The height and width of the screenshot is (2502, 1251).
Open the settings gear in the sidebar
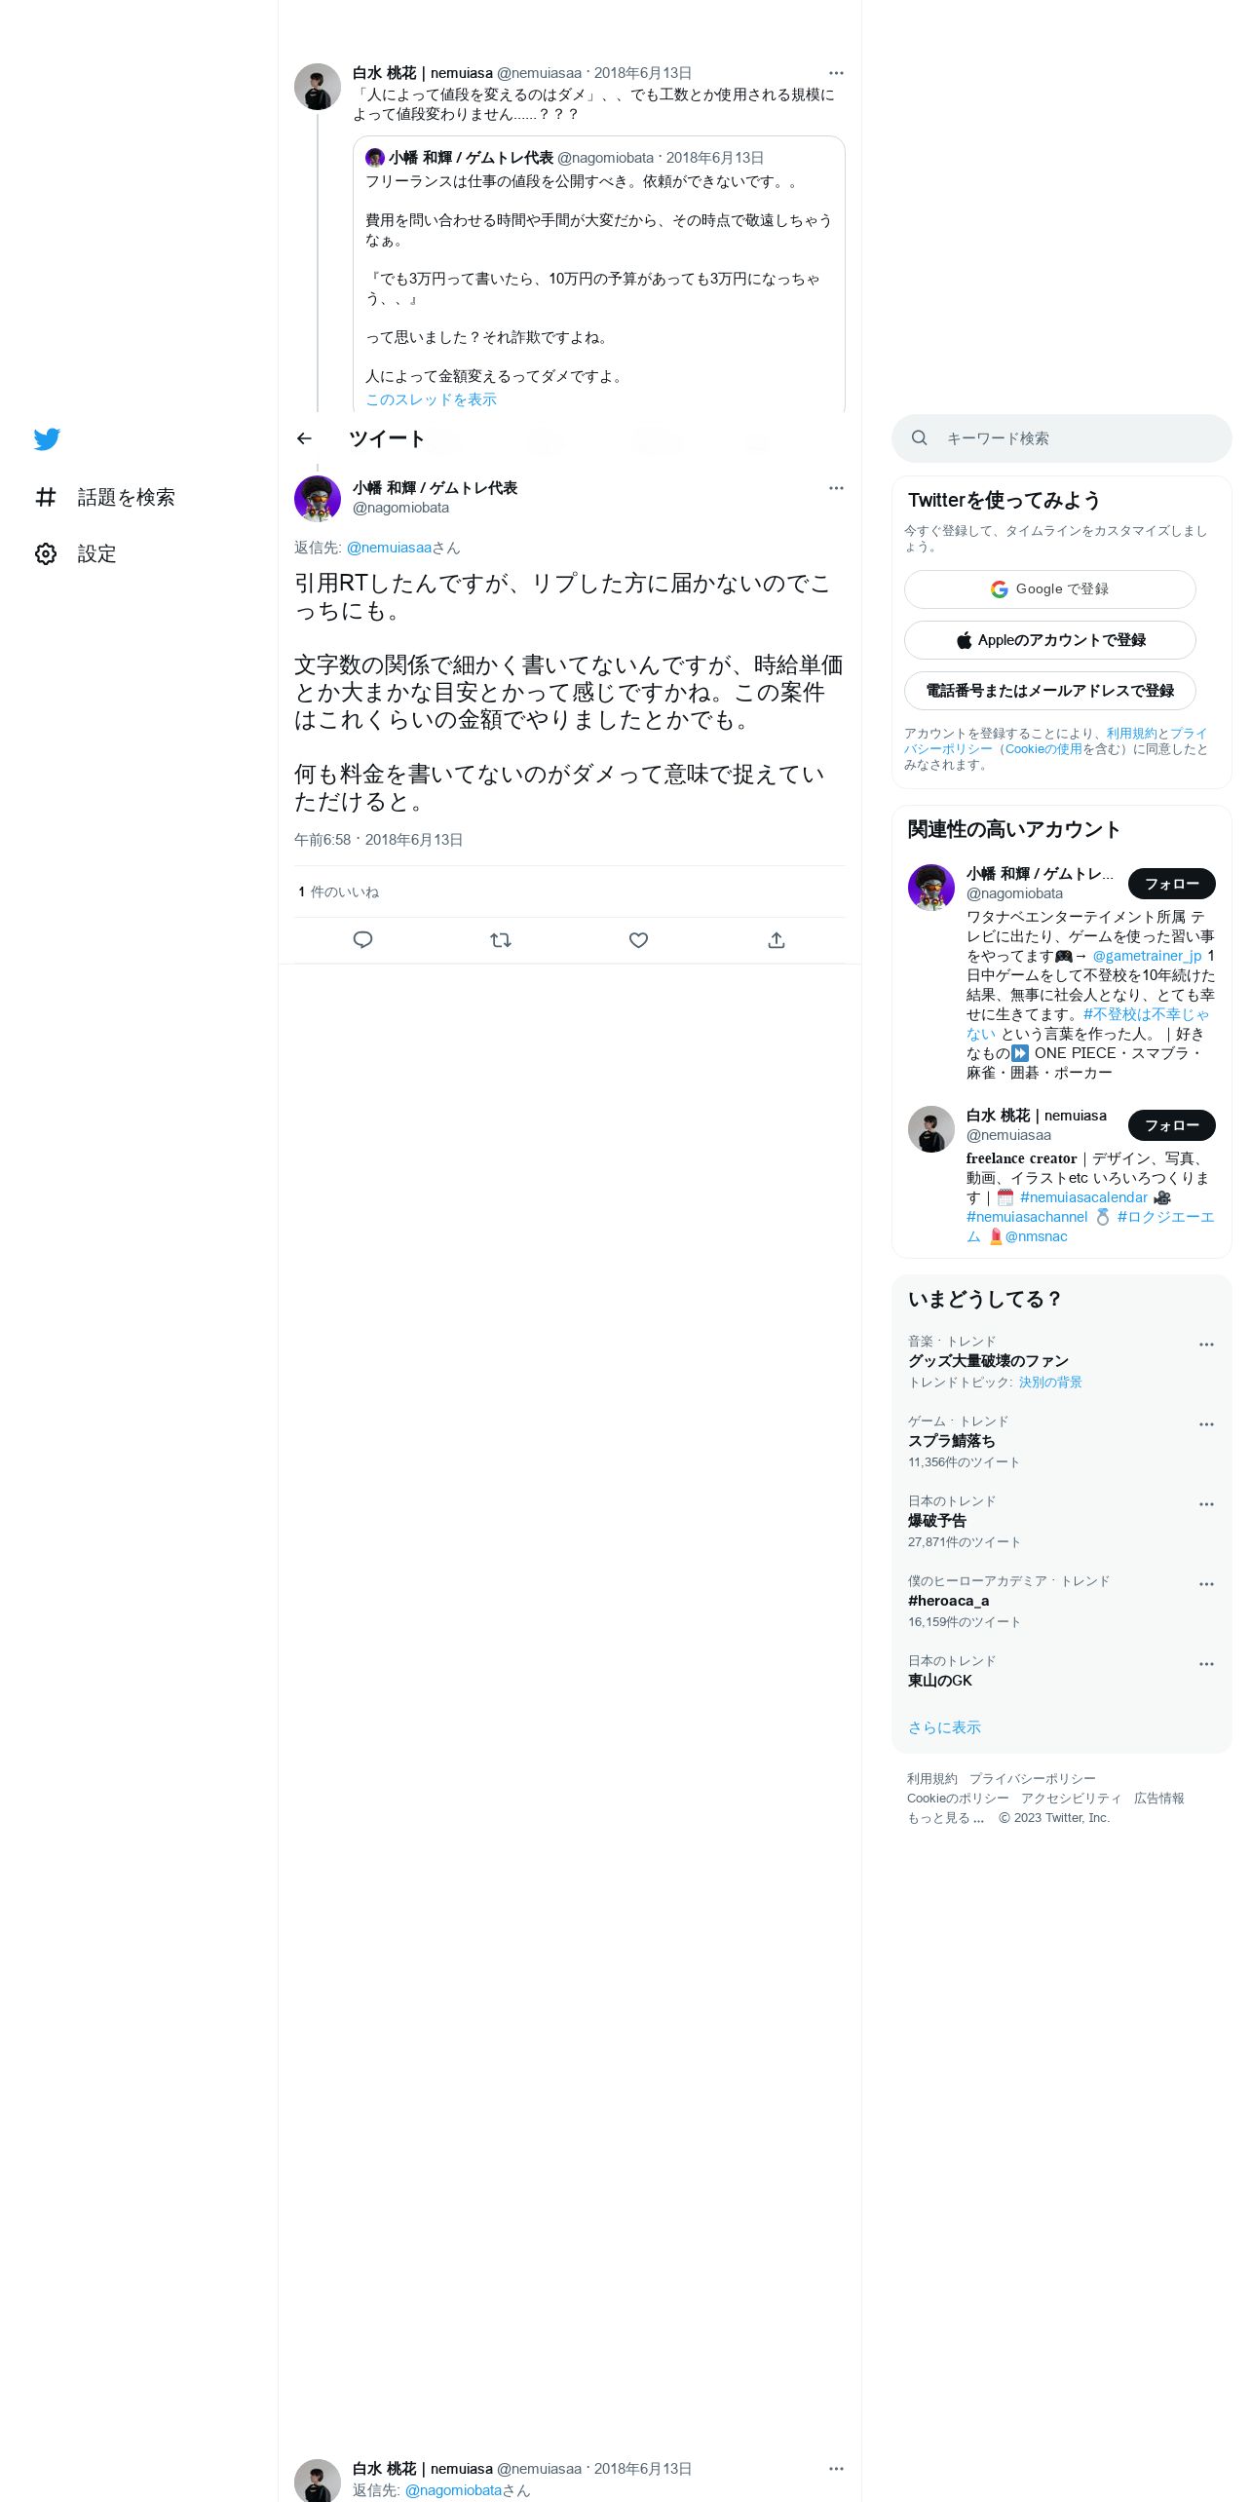(46, 554)
